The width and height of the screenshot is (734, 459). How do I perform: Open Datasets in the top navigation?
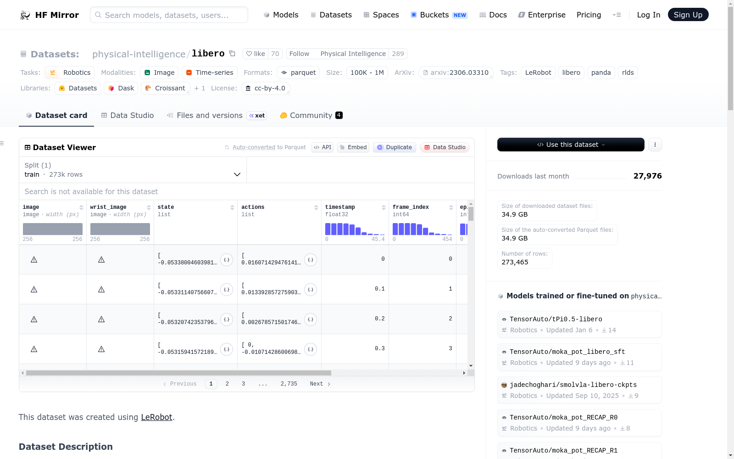tap(331, 15)
